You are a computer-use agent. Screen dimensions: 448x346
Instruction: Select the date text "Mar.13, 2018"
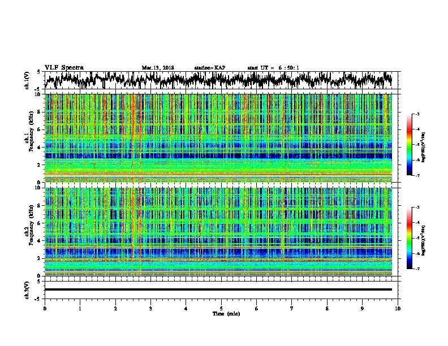click(x=158, y=68)
